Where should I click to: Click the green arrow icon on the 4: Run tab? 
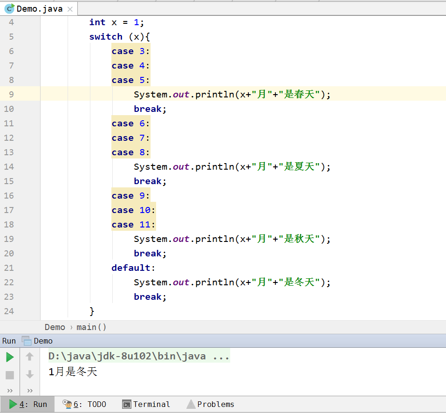[13, 404]
